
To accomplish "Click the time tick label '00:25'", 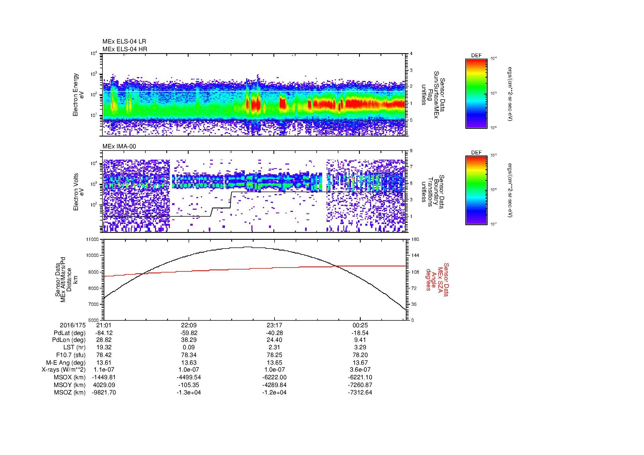I will [x=360, y=325].
